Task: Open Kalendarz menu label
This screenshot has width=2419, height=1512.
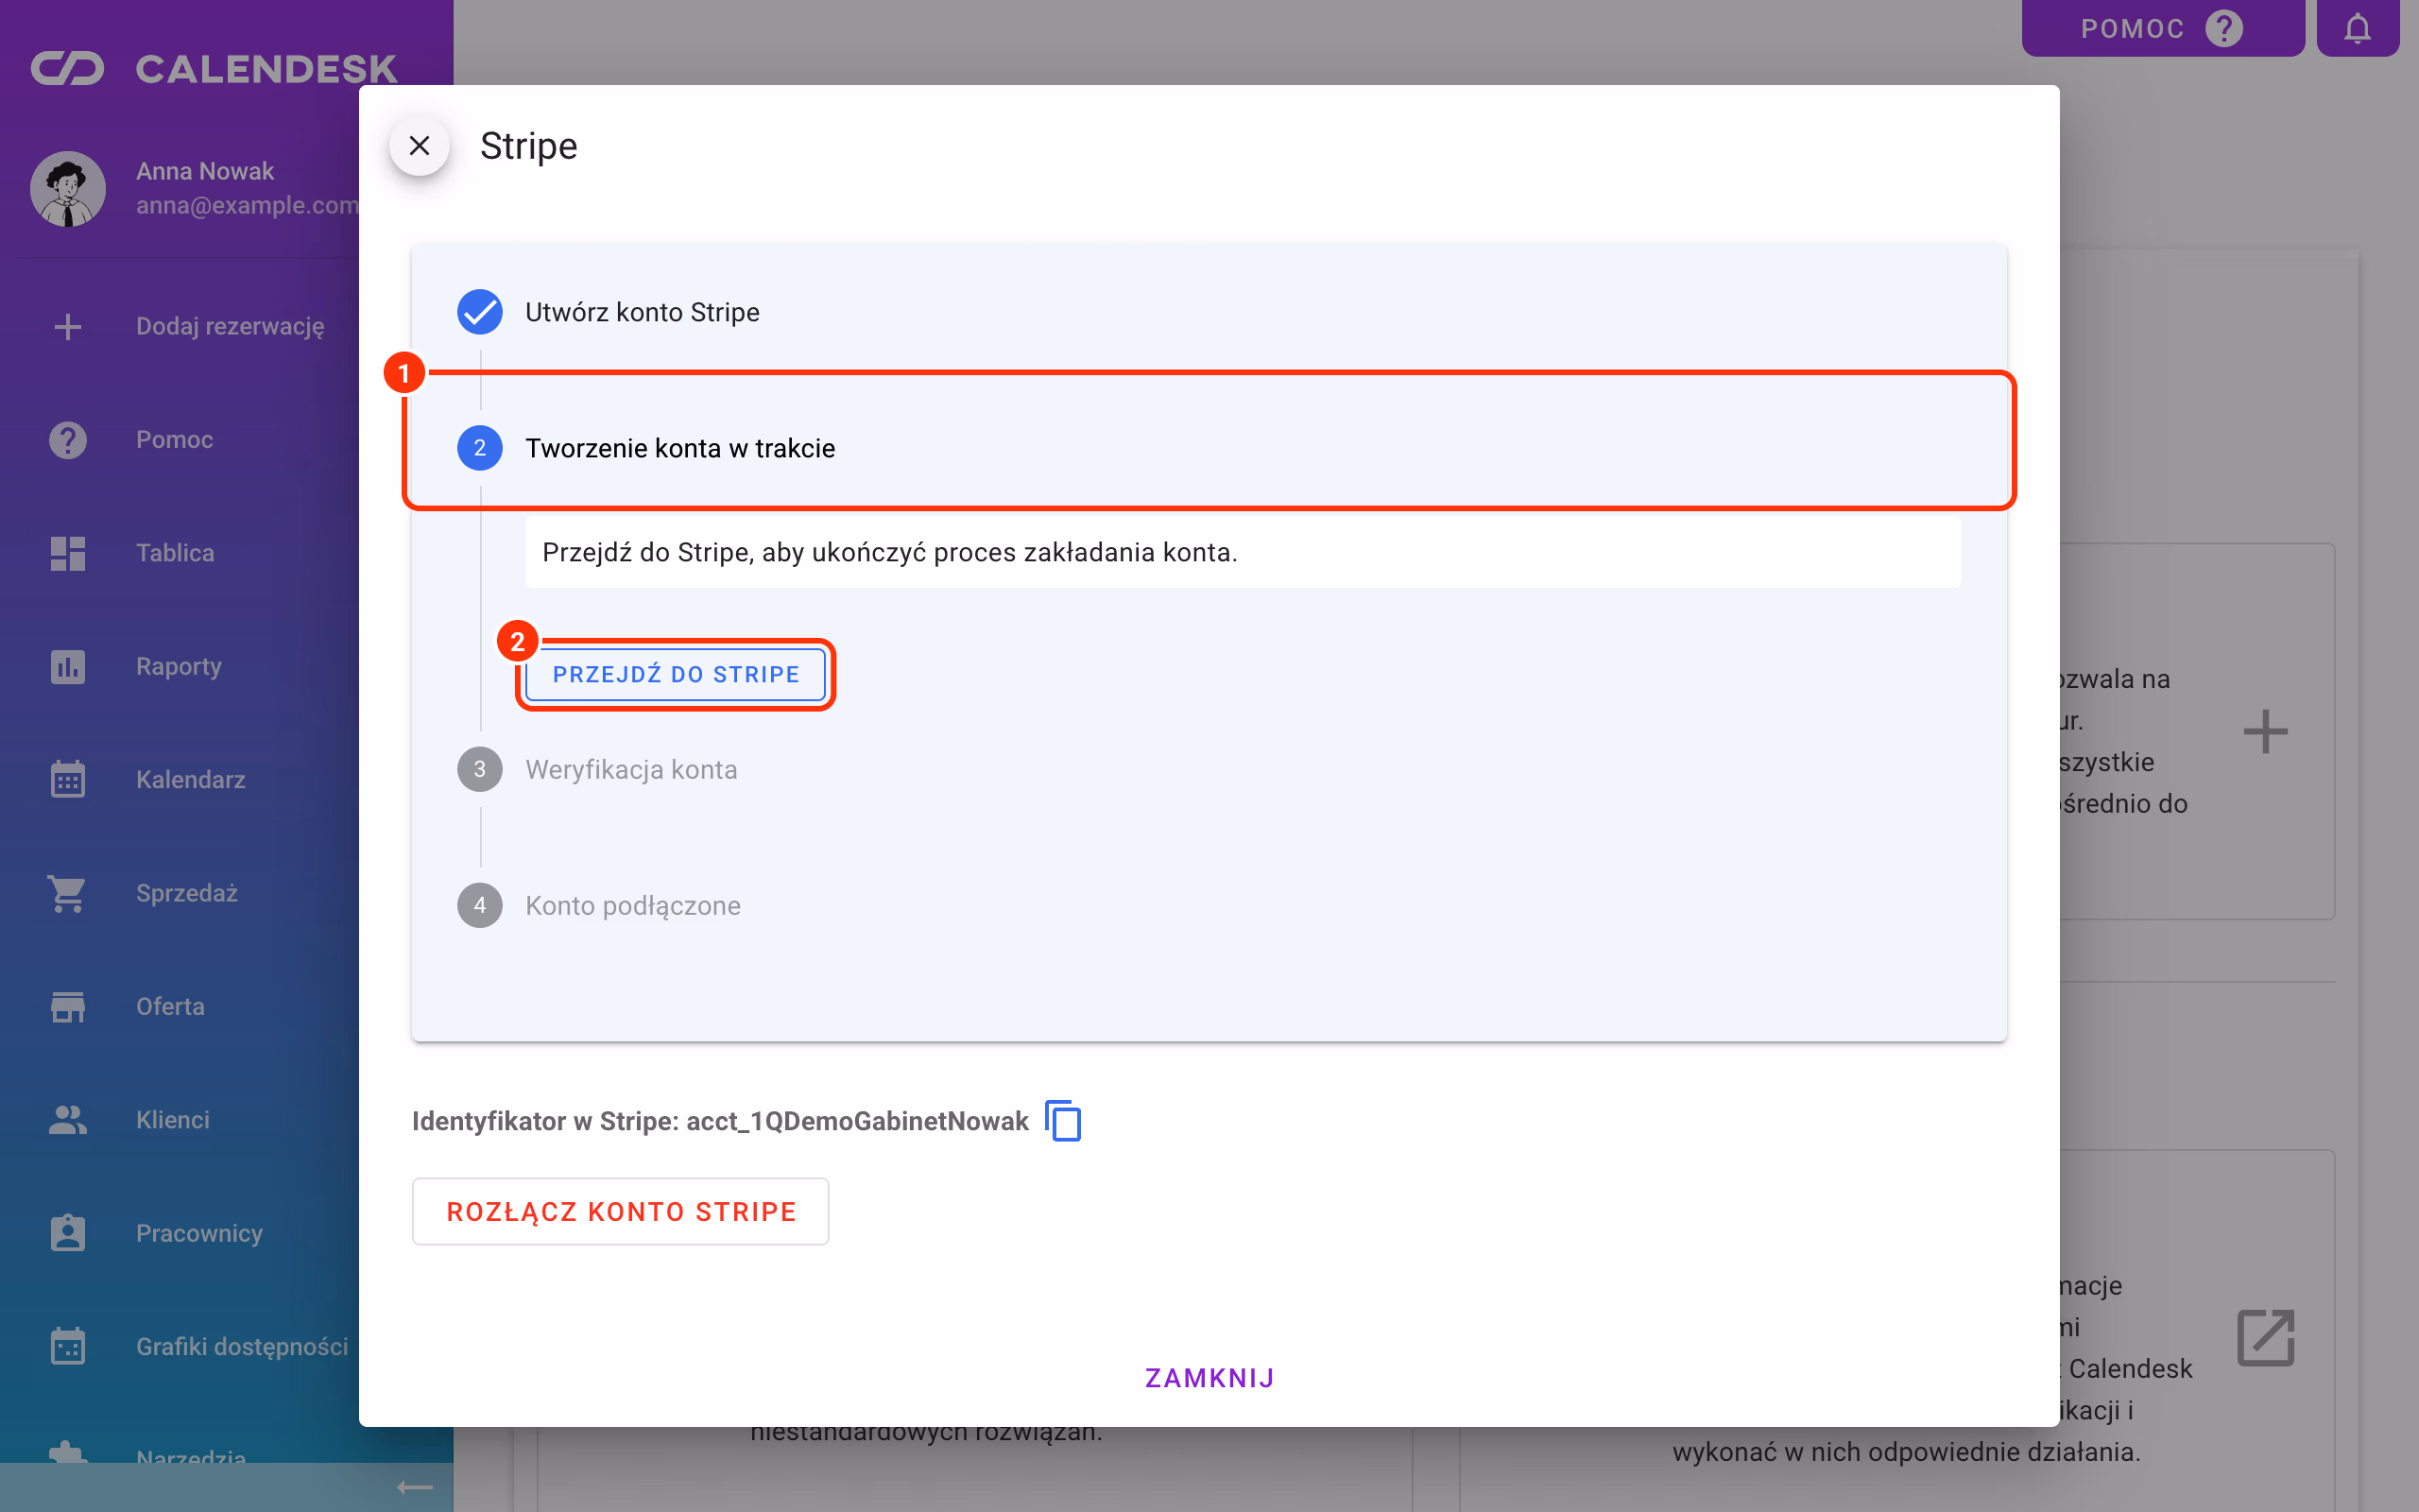Action: coord(191,779)
